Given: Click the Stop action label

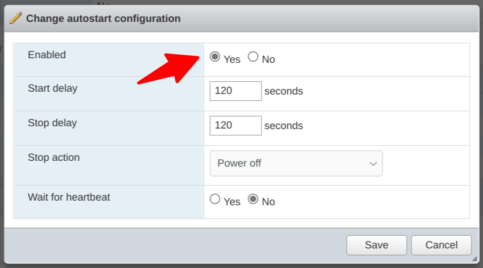Looking at the screenshot, I should pos(54,157).
